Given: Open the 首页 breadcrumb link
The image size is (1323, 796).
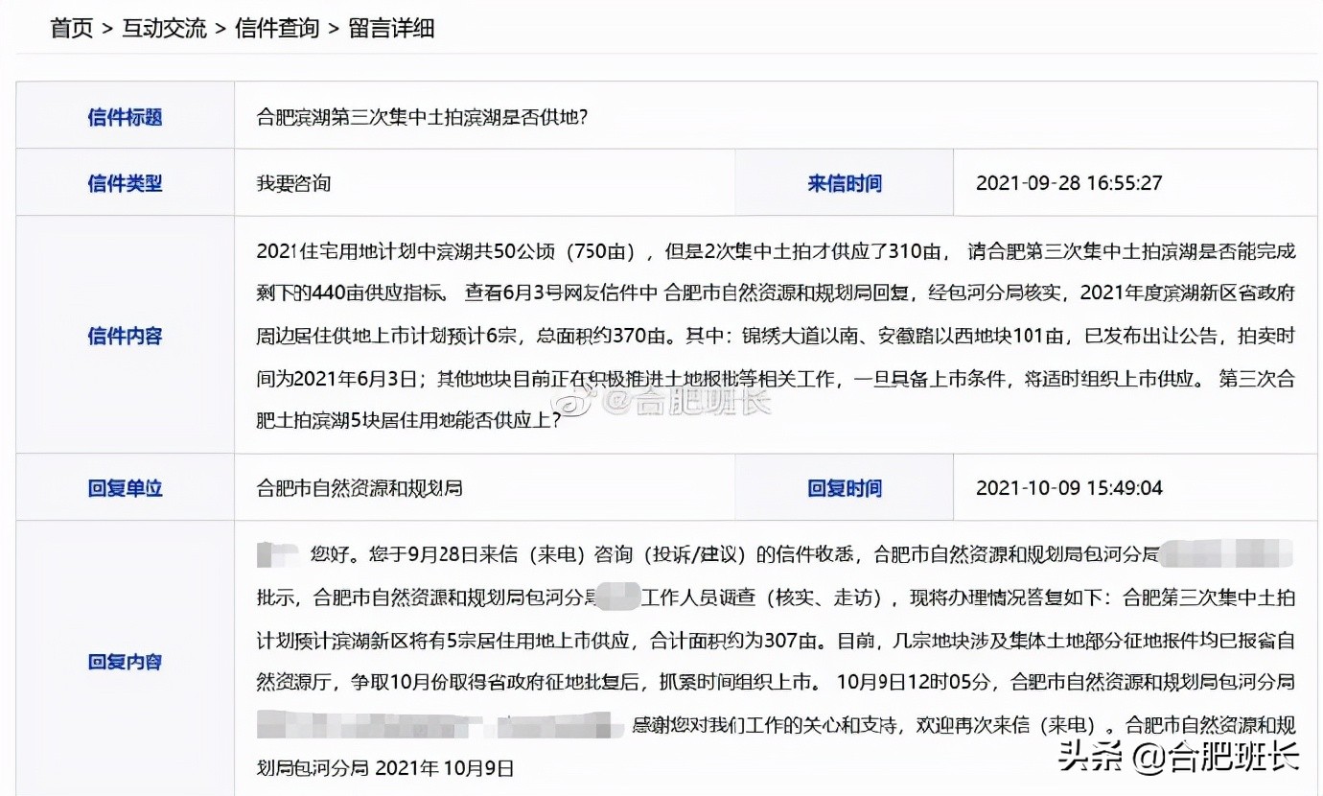Looking at the screenshot, I should click(71, 29).
